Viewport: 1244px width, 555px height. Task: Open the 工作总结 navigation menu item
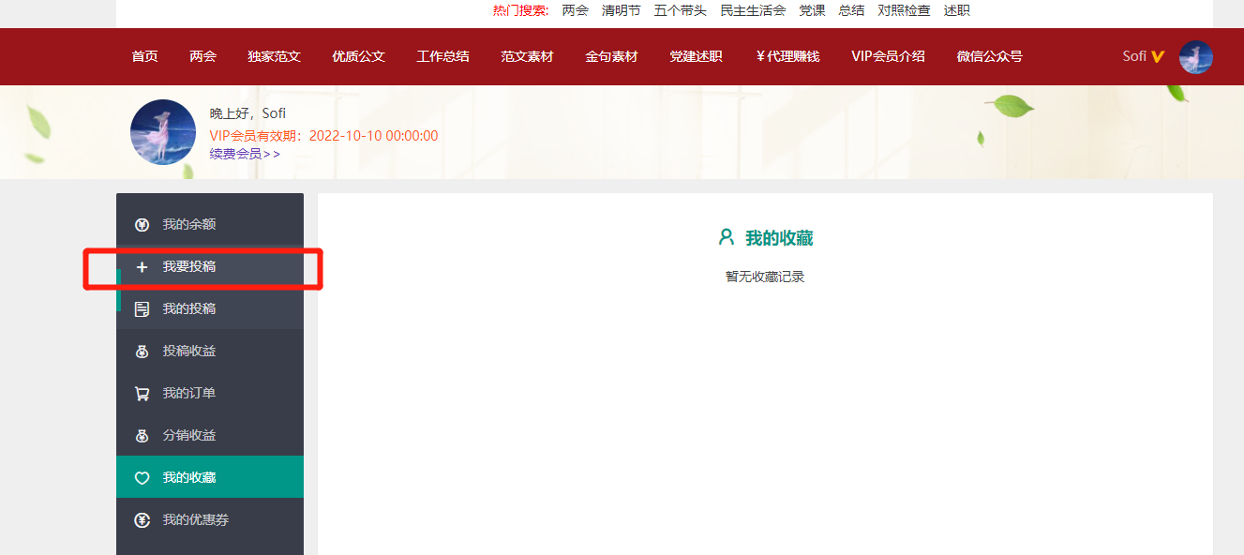[x=442, y=56]
